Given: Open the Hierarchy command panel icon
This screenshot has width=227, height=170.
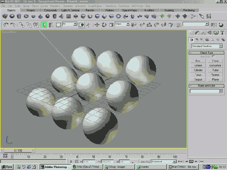Looking at the screenshot, I should pos(203,33).
